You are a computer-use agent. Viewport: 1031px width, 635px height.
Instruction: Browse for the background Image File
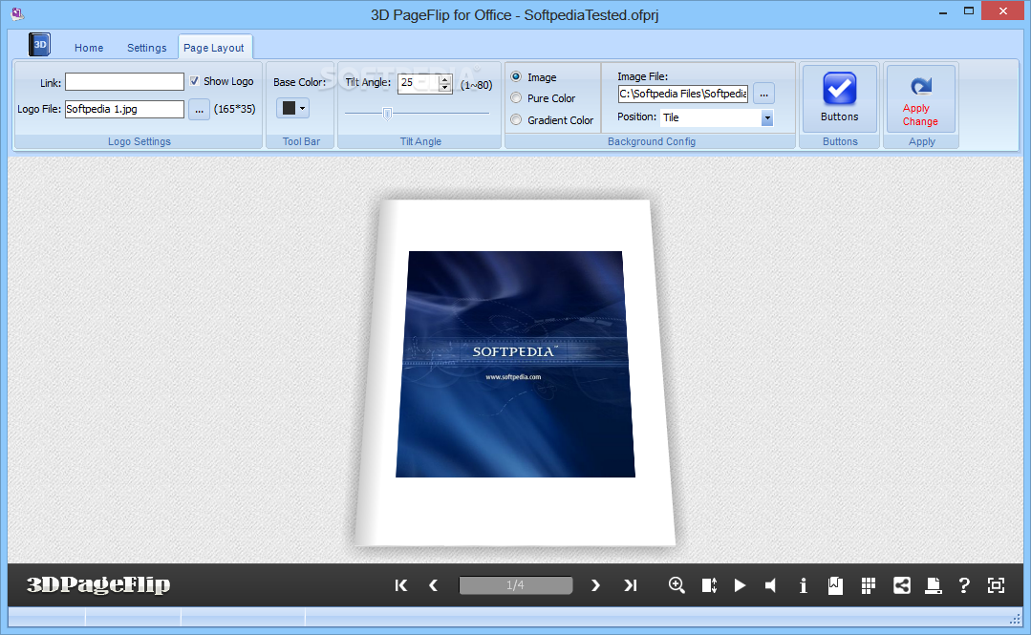[x=763, y=94]
